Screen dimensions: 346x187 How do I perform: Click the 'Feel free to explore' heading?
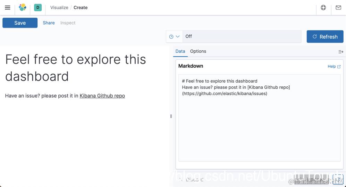[x=75, y=68]
